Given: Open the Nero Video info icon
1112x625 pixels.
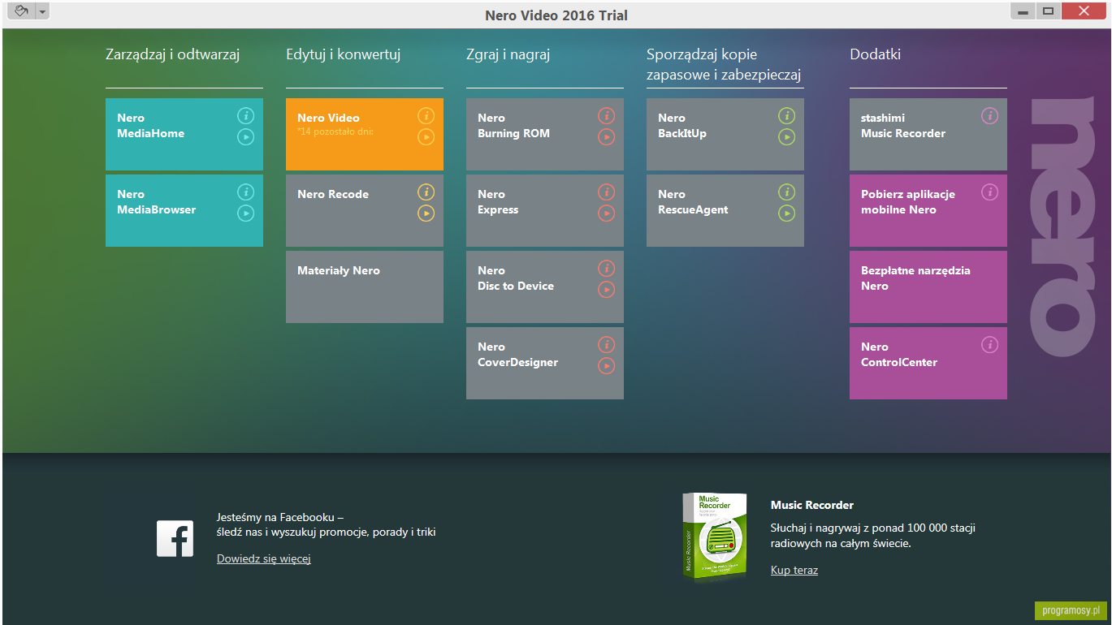Looking at the screenshot, I should (x=426, y=116).
